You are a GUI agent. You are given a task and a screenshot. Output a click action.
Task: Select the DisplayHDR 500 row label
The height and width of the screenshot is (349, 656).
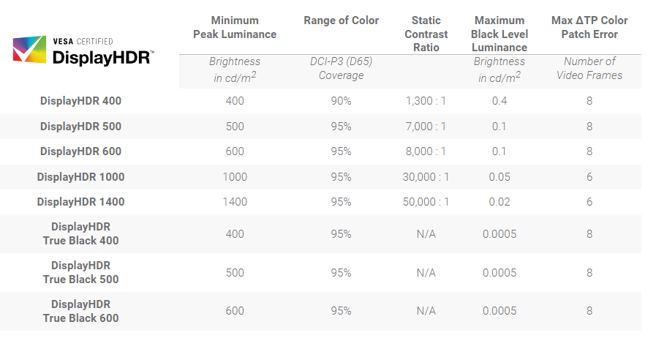pyautogui.click(x=80, y=127)
